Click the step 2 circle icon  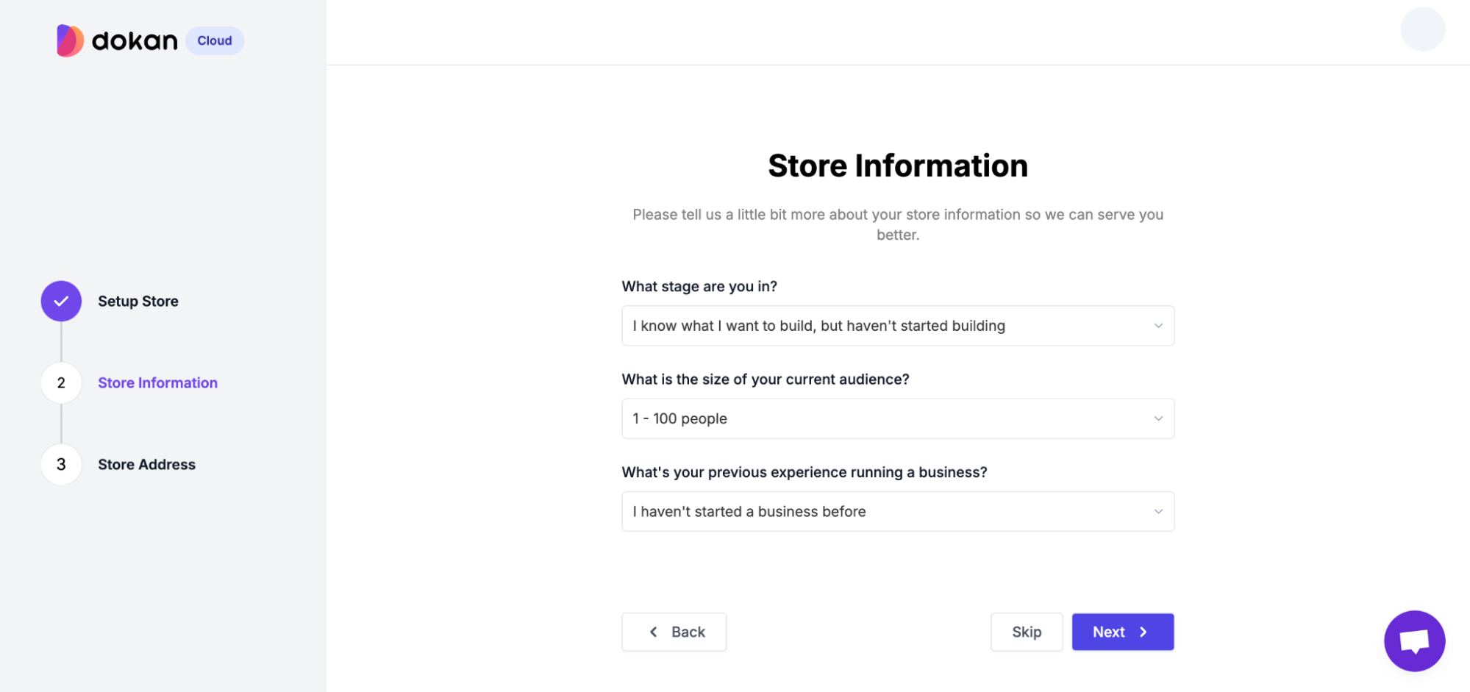pos(61,382)
